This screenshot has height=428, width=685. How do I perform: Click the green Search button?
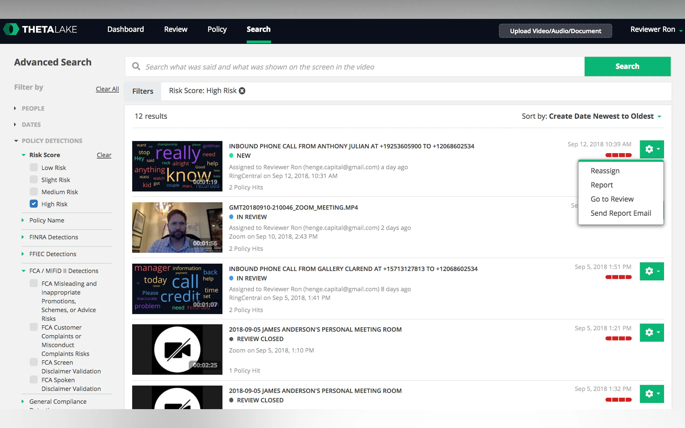coord(627,66)
